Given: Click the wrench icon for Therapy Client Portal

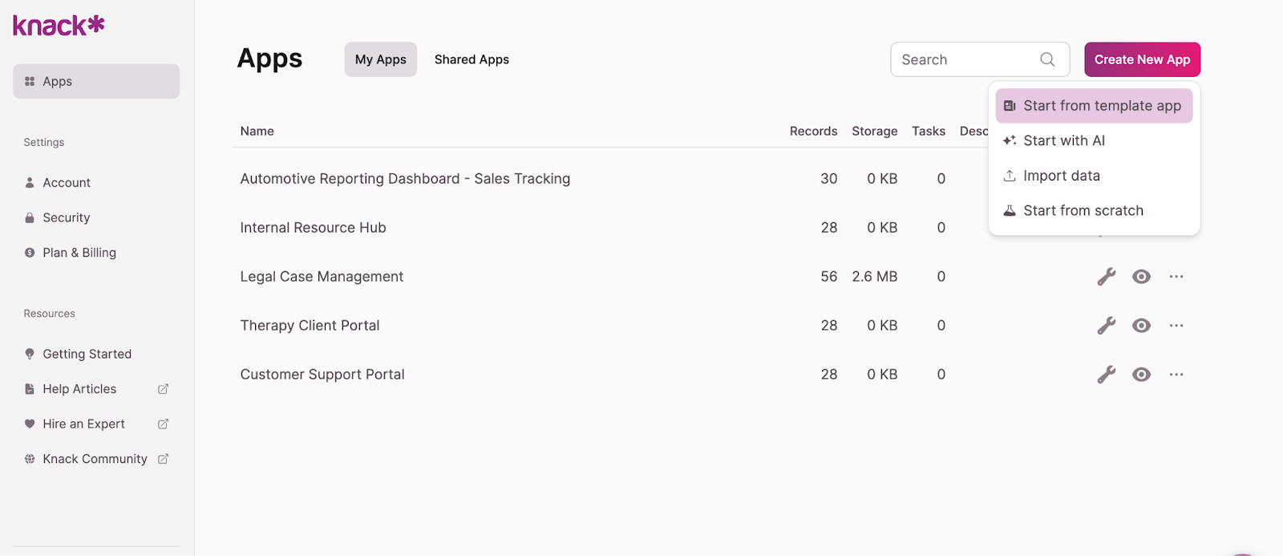Looking at the screenshot, I should [x=1107, y=326].
